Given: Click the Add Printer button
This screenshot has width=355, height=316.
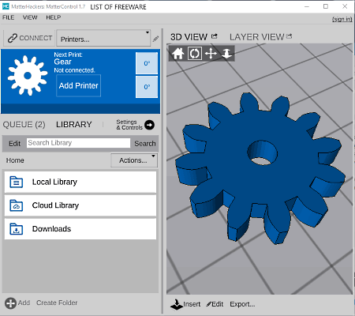Looking at the screenshot, I should 78,85.
